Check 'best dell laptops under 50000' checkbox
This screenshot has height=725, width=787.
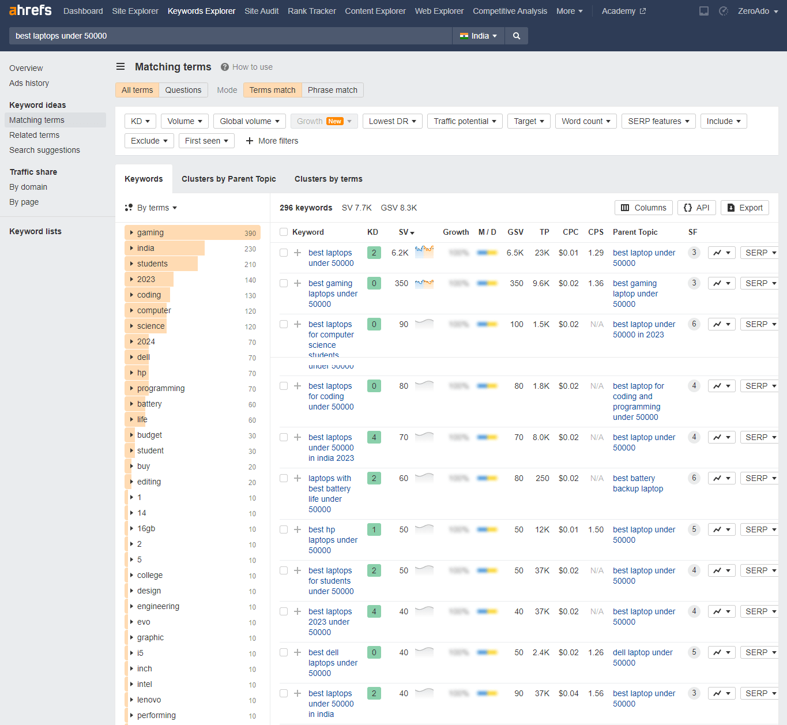pyautogui.click(x=284, y=652)
